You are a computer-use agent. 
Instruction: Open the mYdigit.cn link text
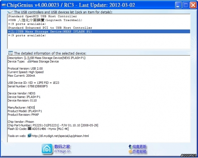pyautogui.click(x=62, y=151)
